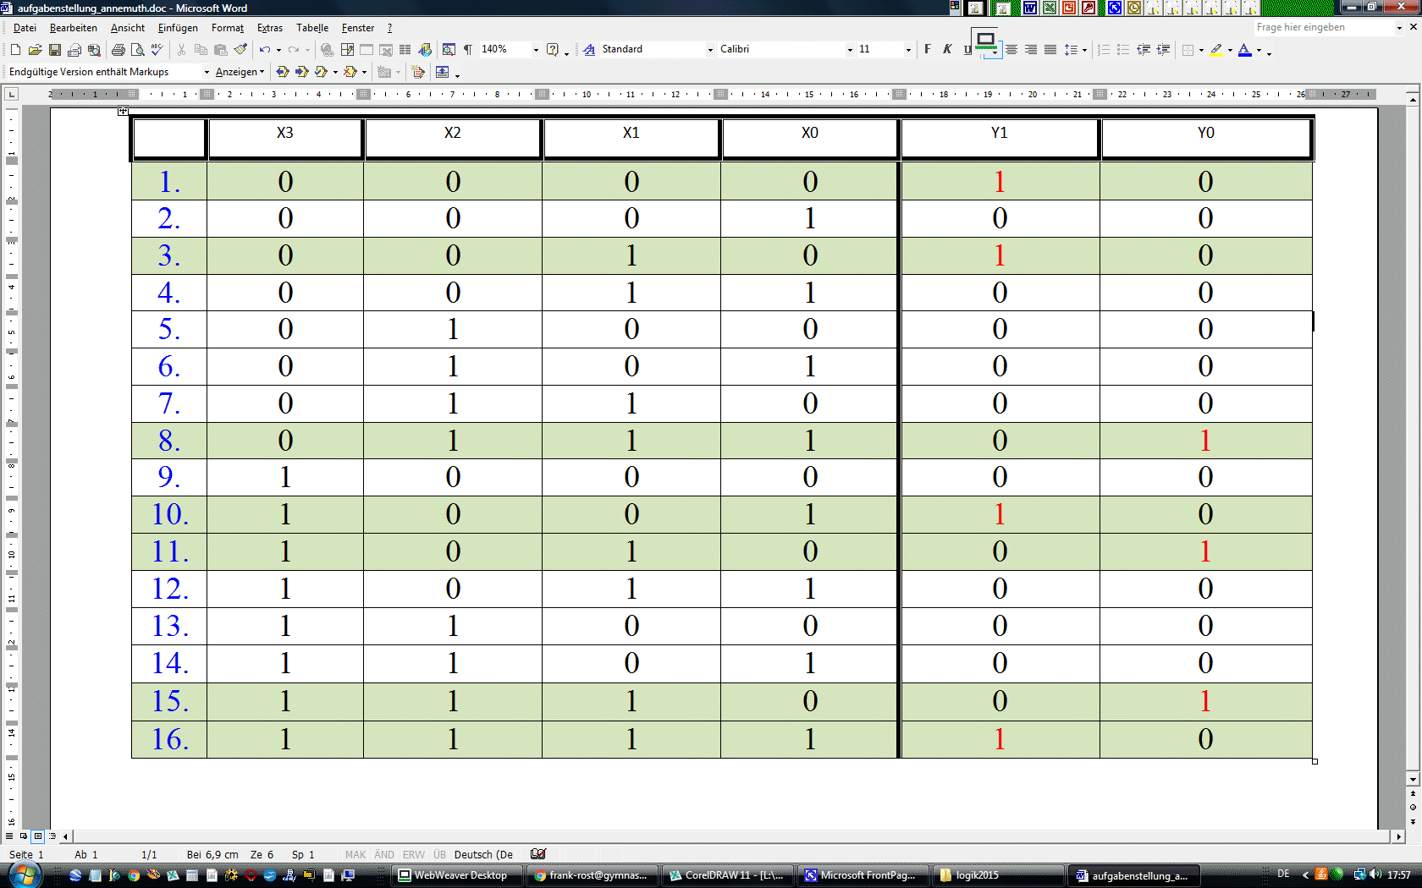Open Print Preview
The width and height of the screenshot is (1422, 888).
coord(138,50)
